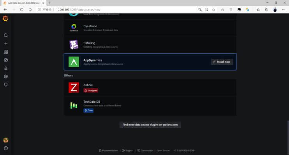Open browser collections icon
The height and width of the screenshot is (155, 289).
coord(266,10)
